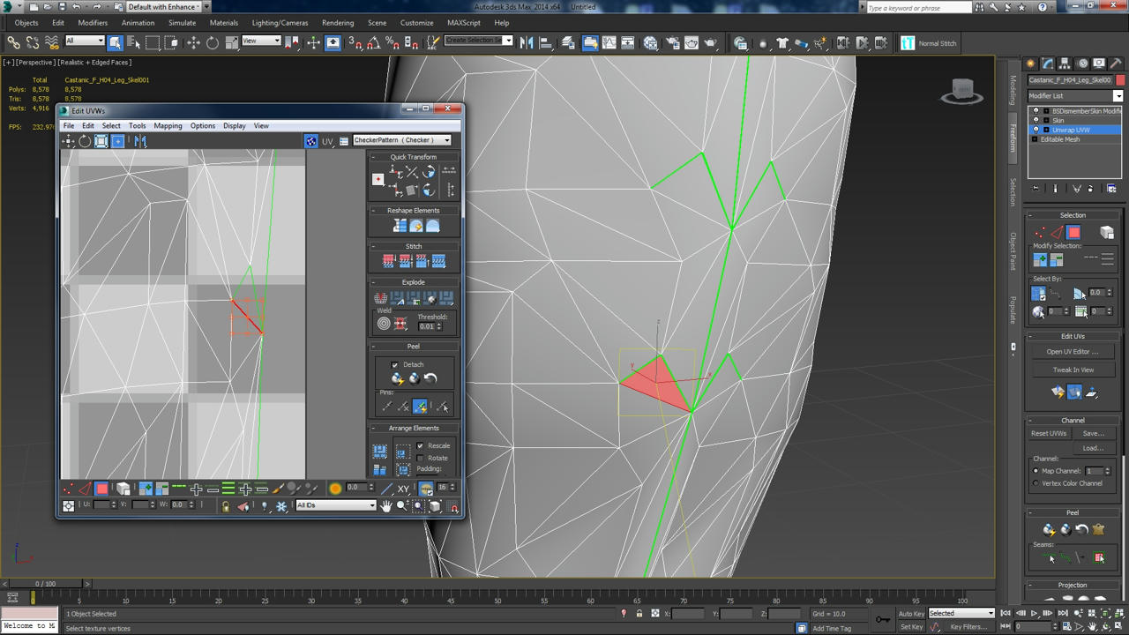Open selection filter All dropdown

[x=85, y=41]
